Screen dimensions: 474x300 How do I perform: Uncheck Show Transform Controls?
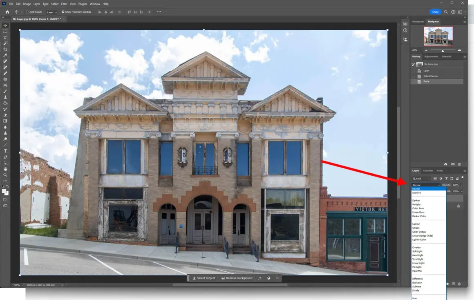pos(63,12)
